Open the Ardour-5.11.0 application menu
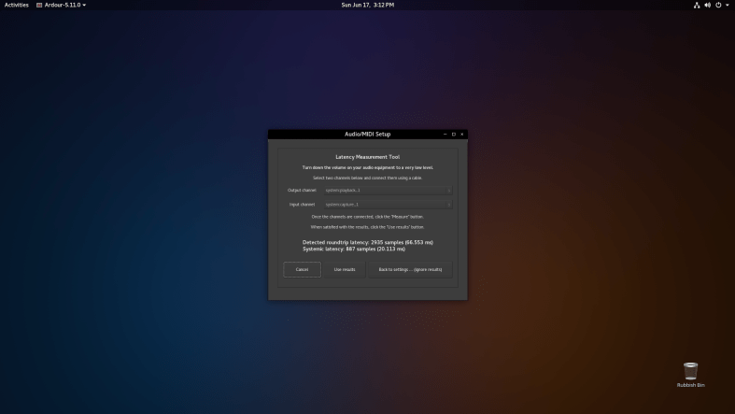Screen dimensions: 735x414 (62, 5)
